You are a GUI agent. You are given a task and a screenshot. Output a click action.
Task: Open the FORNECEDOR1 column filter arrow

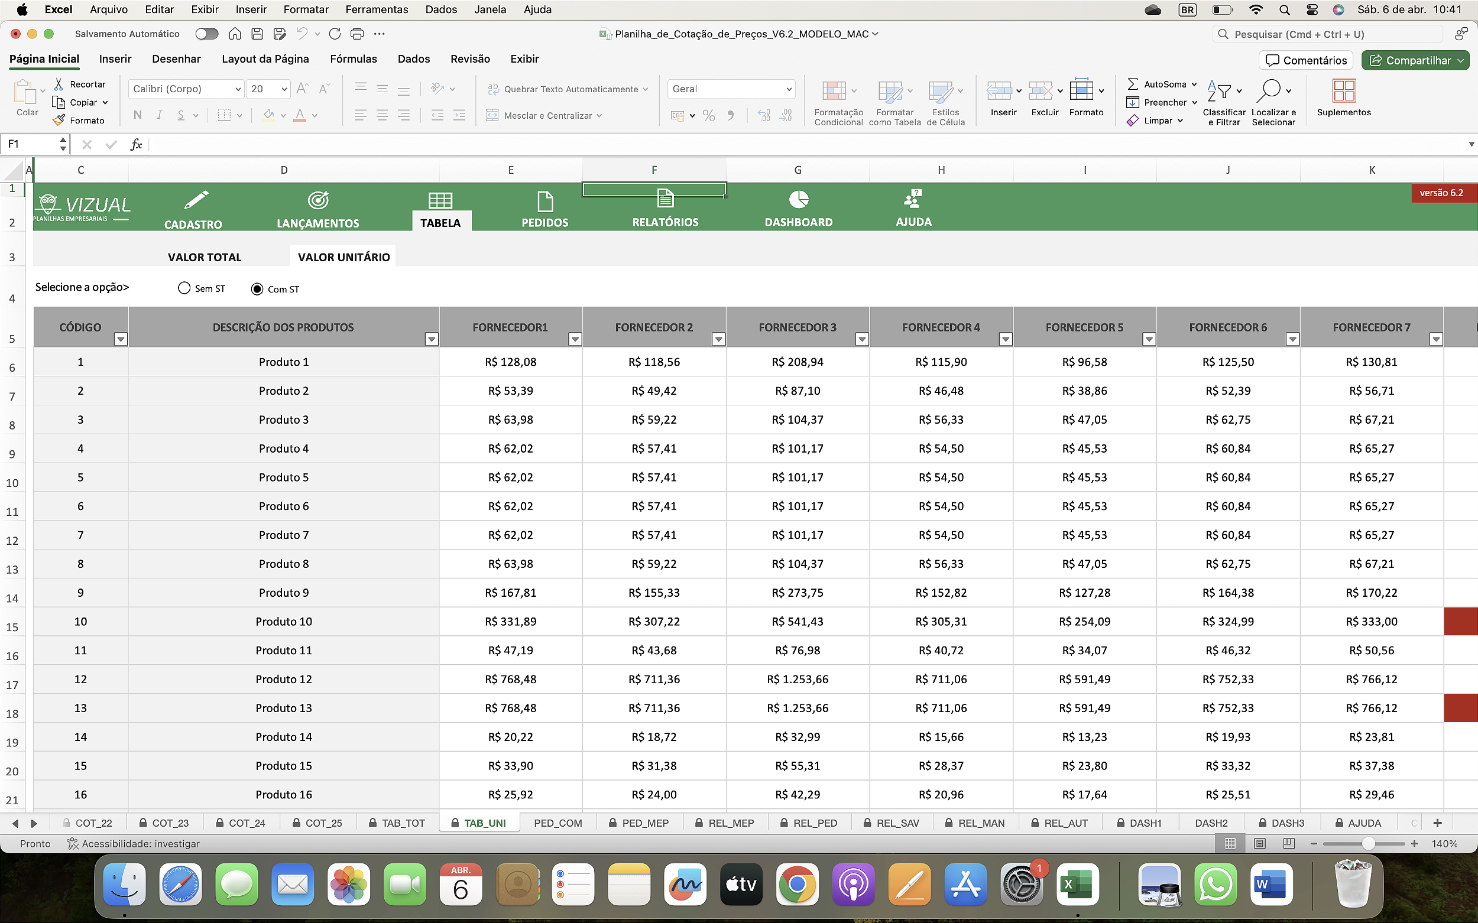point(574,338)
